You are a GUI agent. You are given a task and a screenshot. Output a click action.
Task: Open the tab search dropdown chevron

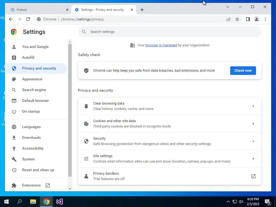pyautogui.click(x=227, y=7)
